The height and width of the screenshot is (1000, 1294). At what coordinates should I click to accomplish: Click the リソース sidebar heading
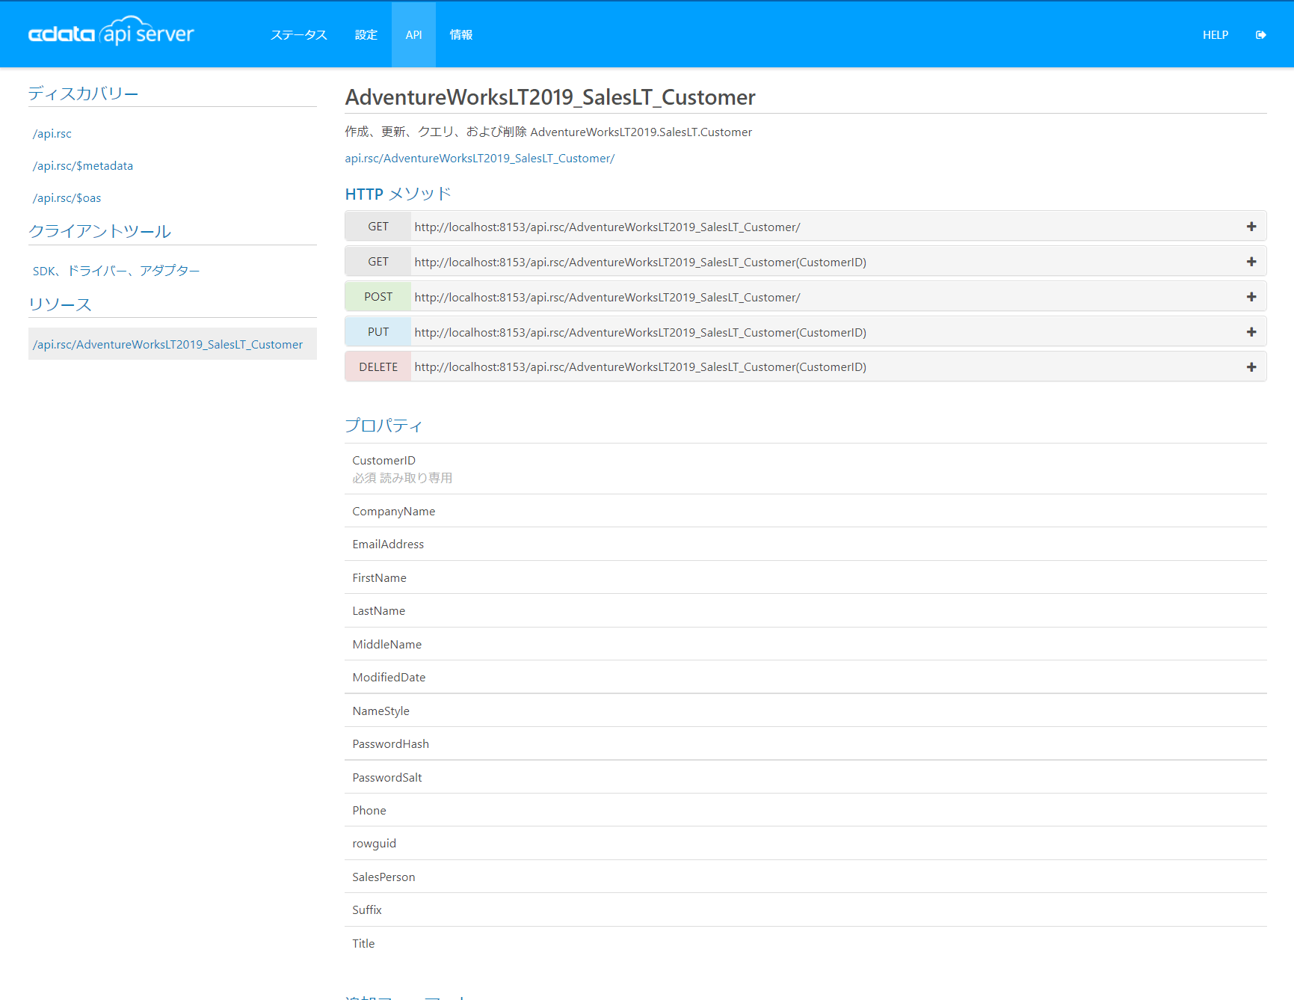(60, 304)
